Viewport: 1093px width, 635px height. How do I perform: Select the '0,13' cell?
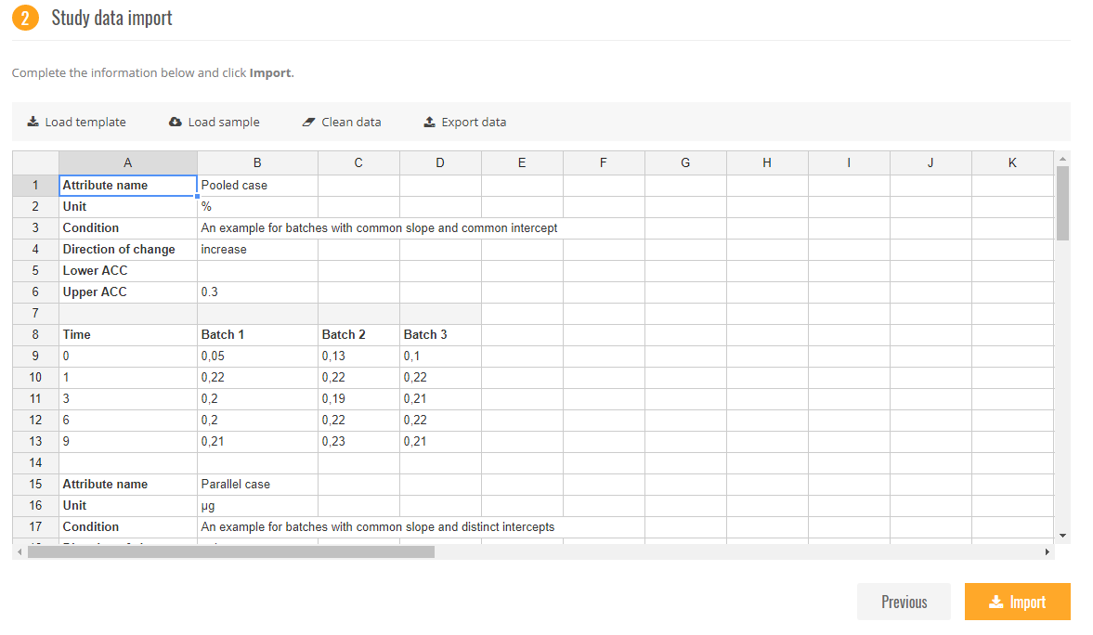(358, 356)
